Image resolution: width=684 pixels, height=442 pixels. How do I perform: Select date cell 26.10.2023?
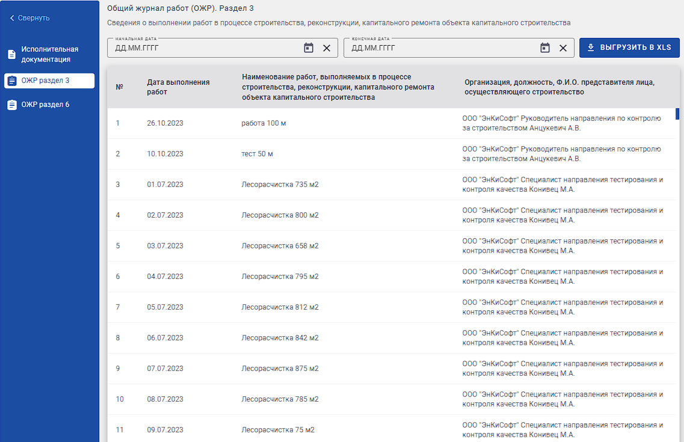165,123
